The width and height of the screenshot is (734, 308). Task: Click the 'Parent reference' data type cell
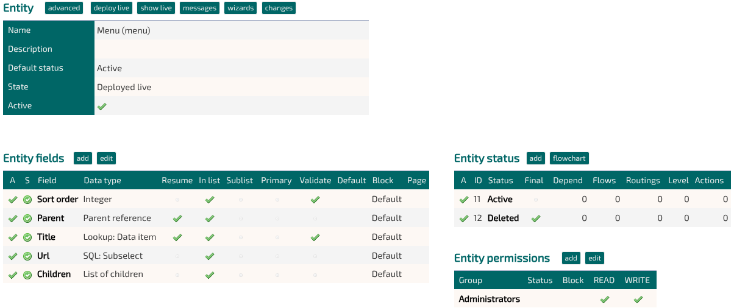(x=117, y=218)
